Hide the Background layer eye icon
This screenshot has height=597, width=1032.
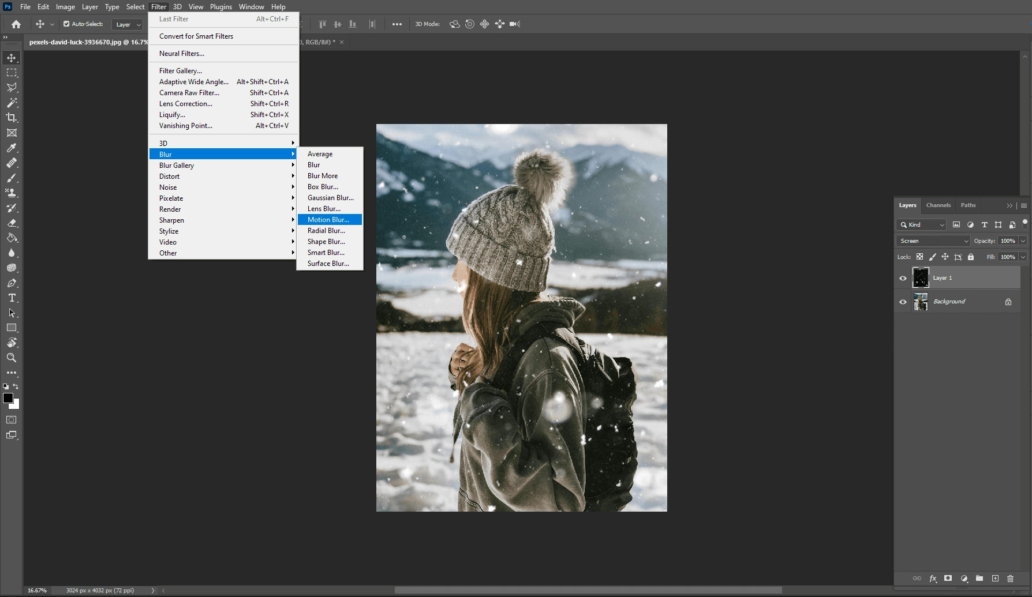pos(903,302)
